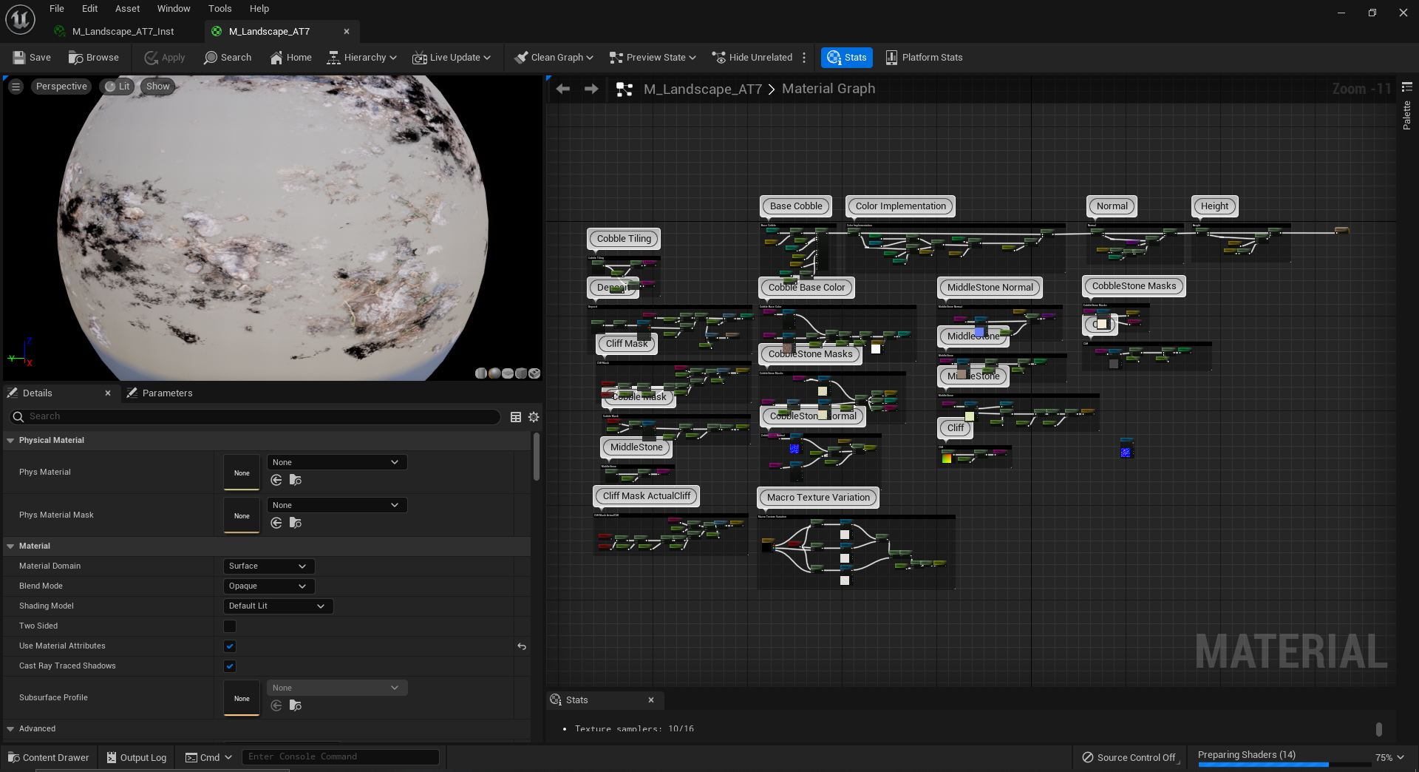Click Hide Unrelated nodes icon

click(x=718, y=58)
